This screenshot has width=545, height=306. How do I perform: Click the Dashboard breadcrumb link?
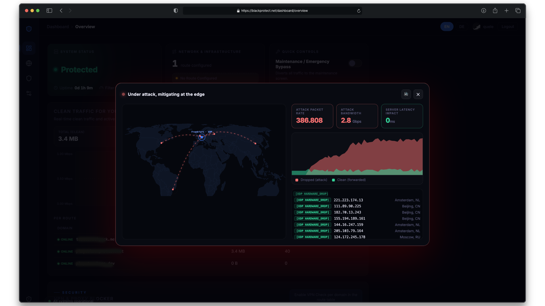point(58,27)
